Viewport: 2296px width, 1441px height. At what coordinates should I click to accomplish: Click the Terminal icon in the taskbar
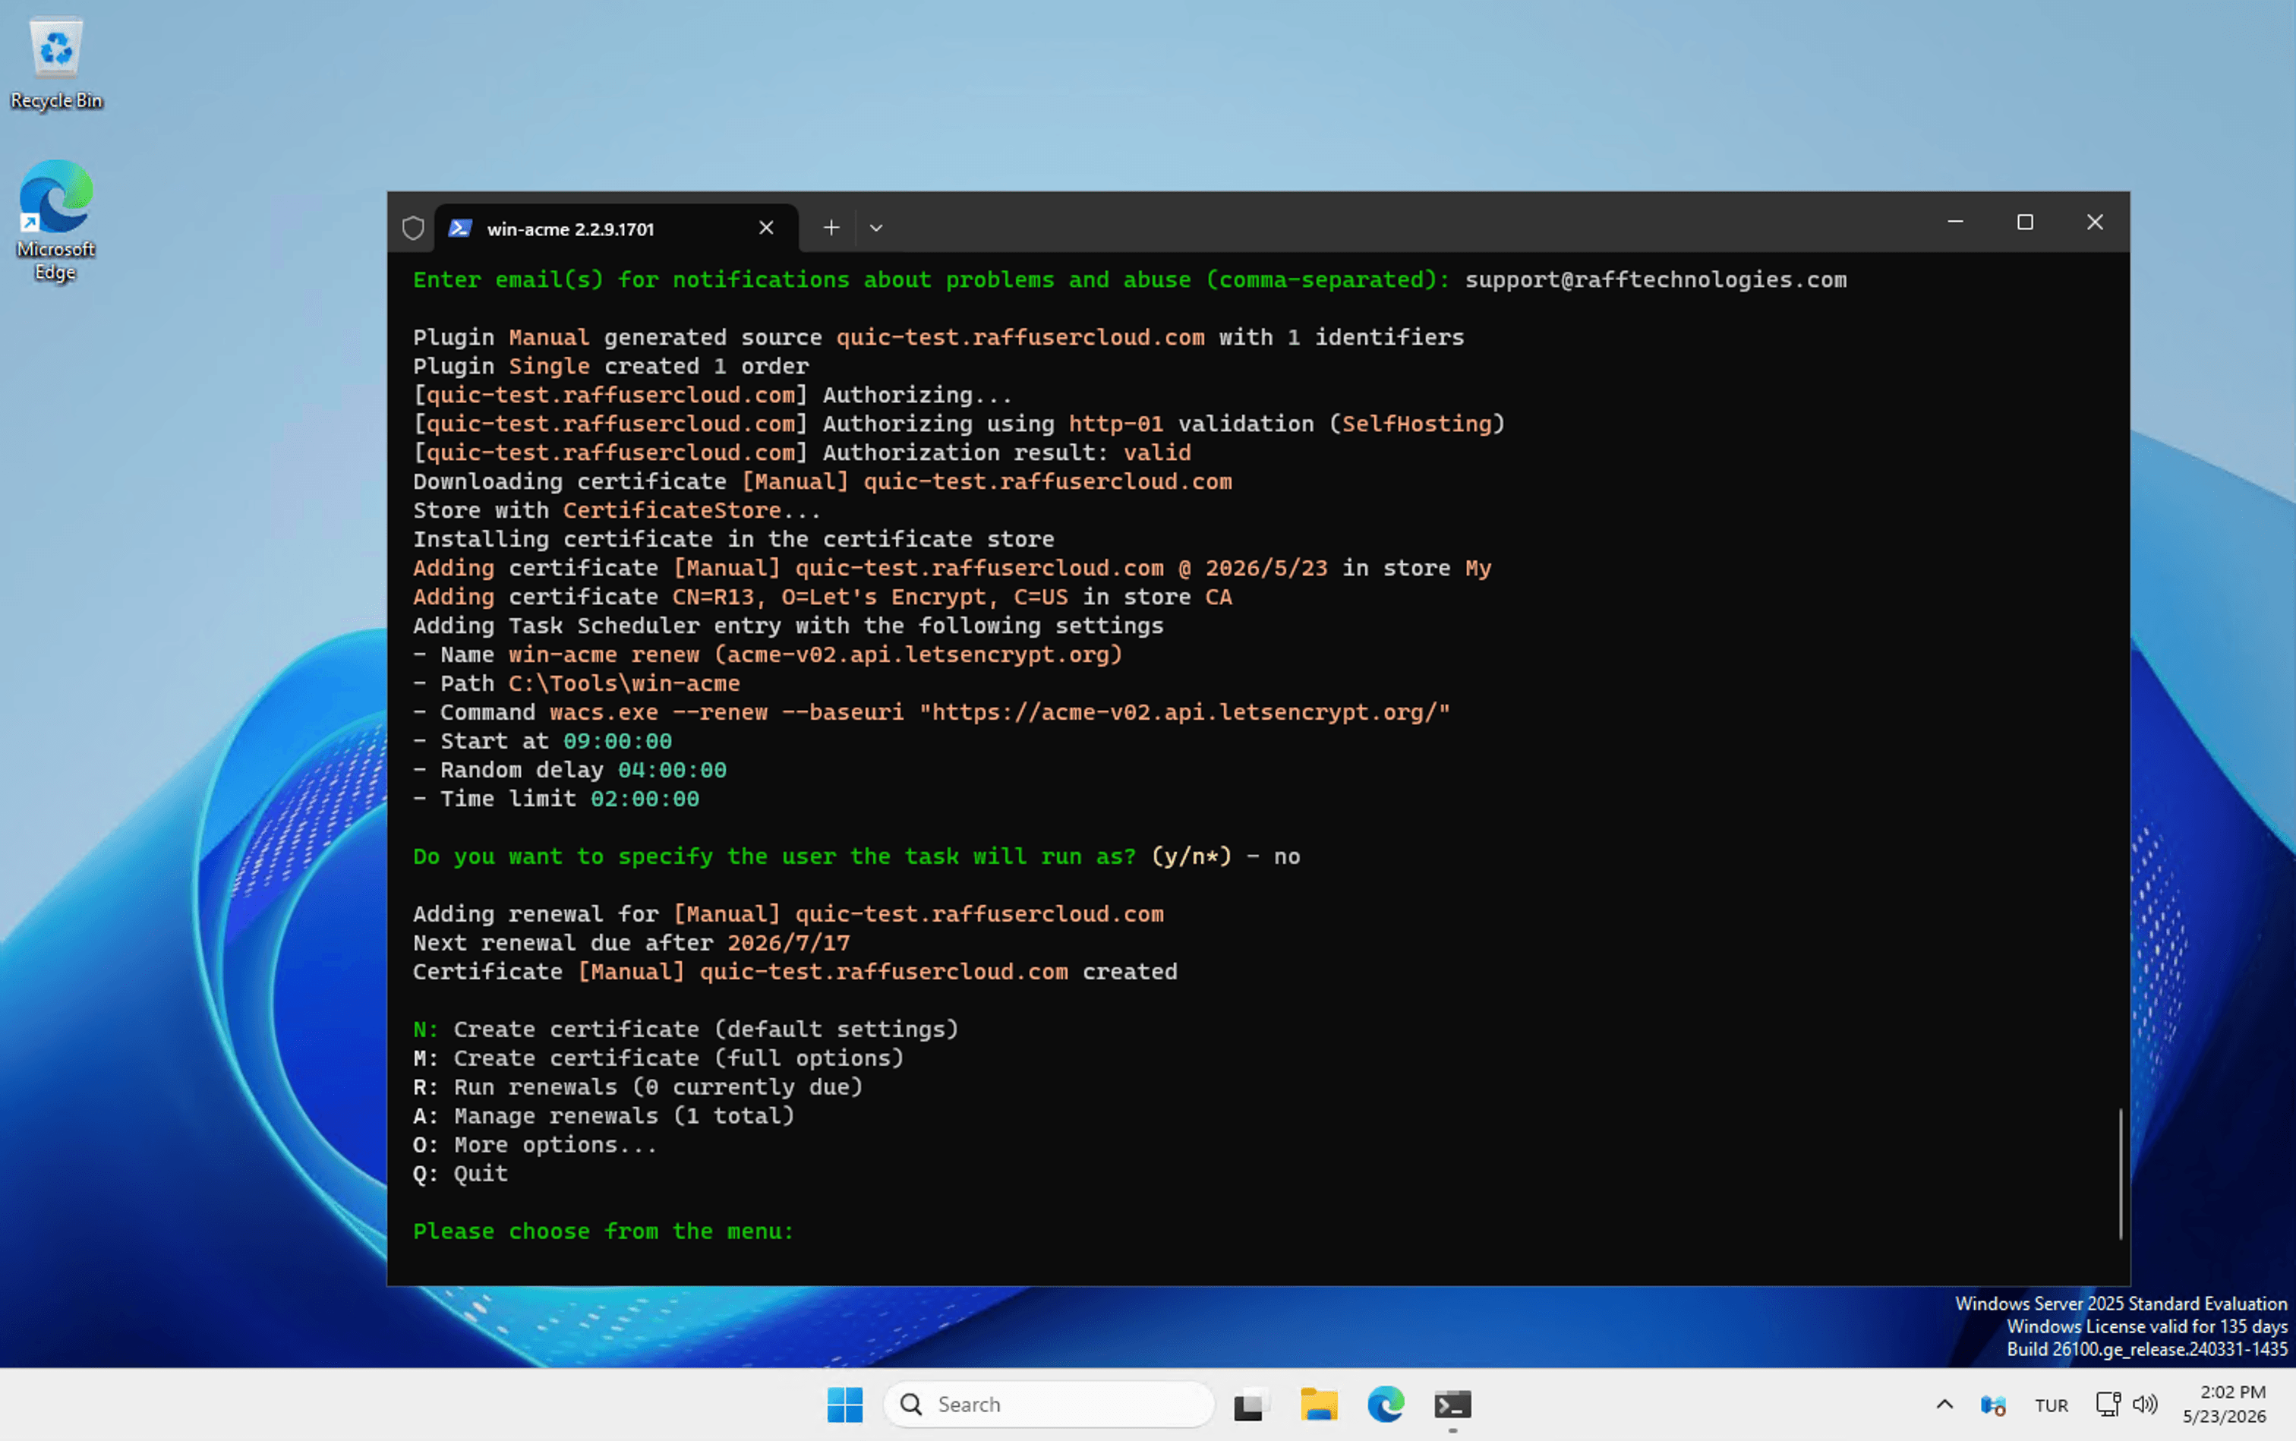(x=1452, y=1404)
